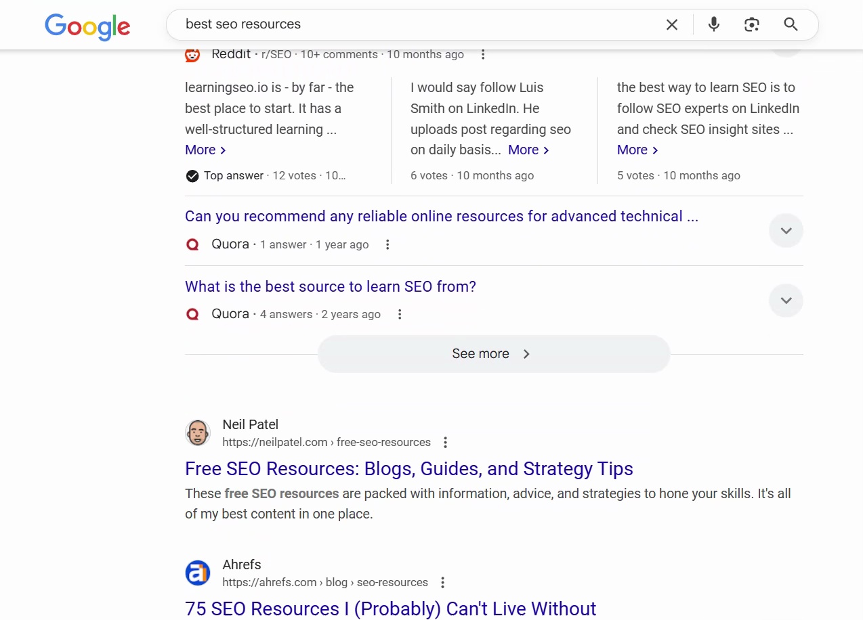Open three-dot menu for Quora 4 answers result
The image size is (863, 620).
pos(400,315)
